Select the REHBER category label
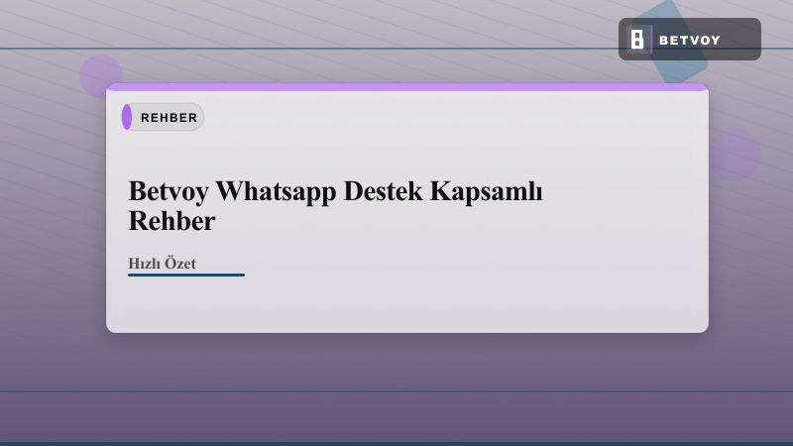 pyautogui.click(x=169, y=118)
